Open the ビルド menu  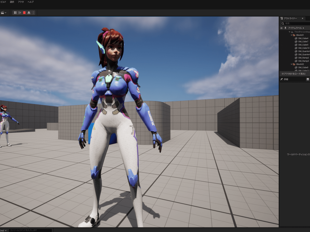pos(3,2)
